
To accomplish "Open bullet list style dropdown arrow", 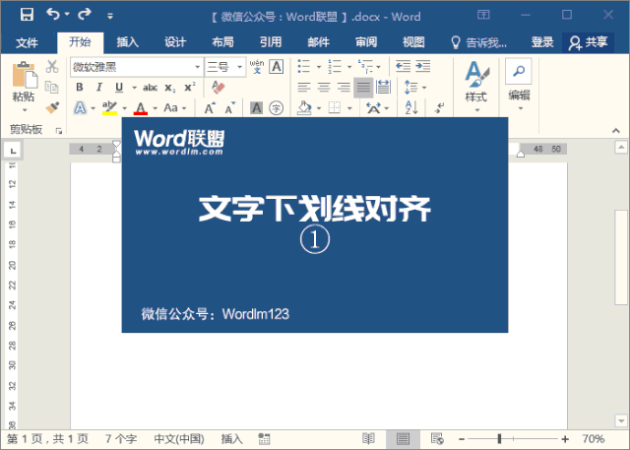I will click(319, 67).
